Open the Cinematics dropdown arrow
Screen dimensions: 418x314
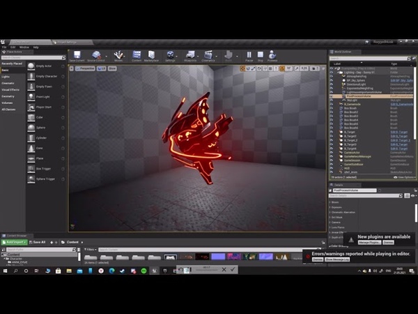tap(216, 57)
